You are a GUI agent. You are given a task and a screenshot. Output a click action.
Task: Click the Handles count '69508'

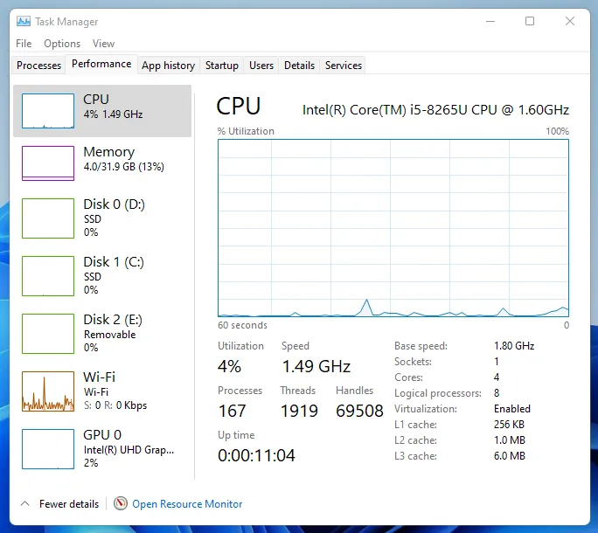click(359, 411)
